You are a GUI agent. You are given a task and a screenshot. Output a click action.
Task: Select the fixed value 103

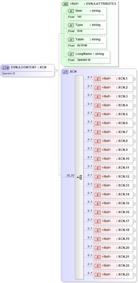click(x=79, y=17)
